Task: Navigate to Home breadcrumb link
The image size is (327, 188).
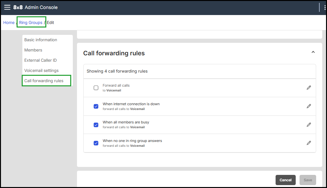Action: pos(9,23)
